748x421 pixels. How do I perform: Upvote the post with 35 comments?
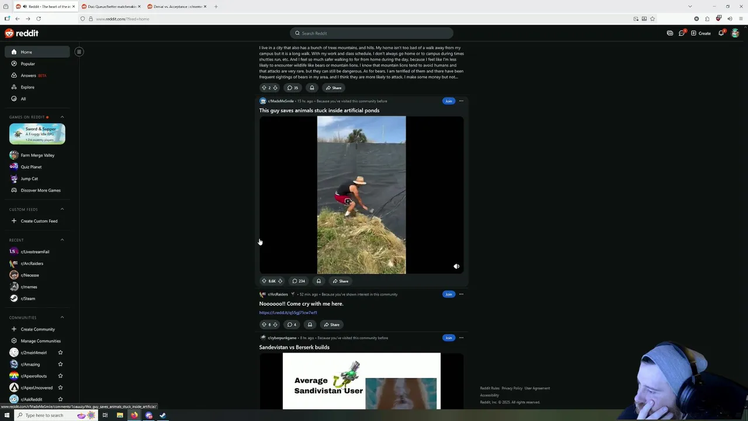coord(264,88)
